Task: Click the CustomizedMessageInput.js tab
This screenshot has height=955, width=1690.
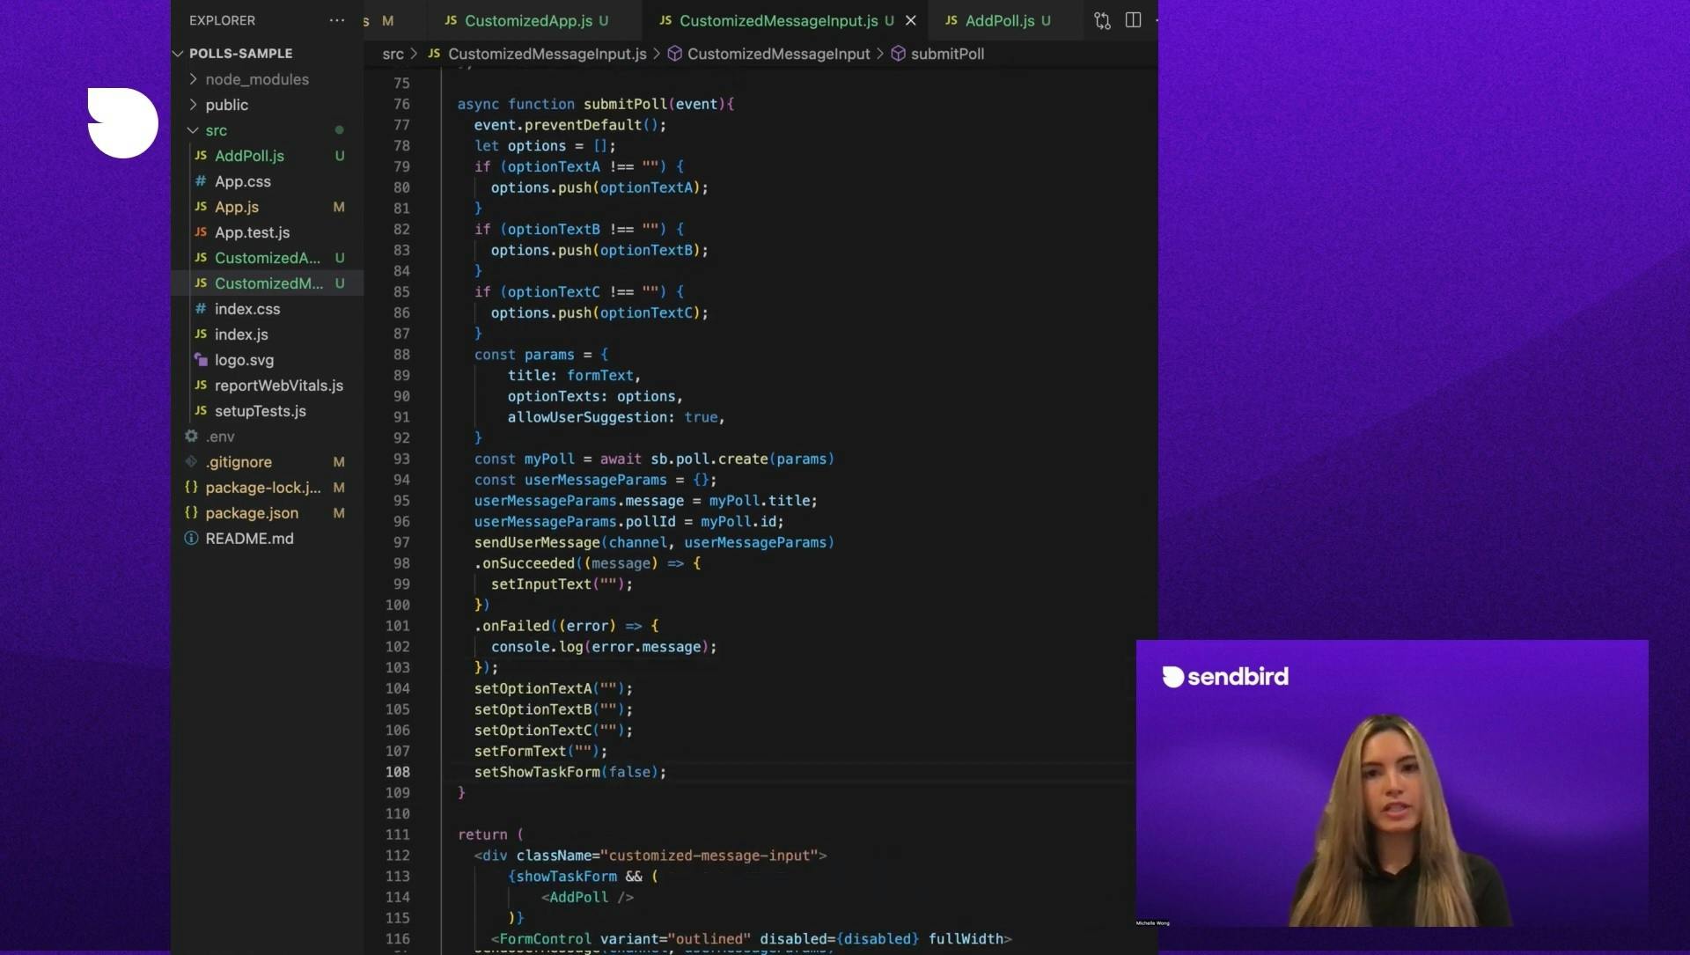Action: coord(778,19)
